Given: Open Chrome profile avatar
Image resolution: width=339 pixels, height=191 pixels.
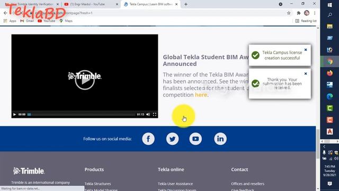Looking at the screenshot, I should (x=307, y=13).
